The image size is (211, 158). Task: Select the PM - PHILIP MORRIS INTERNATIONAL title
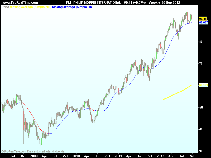pyautogui.click(x=93, y=3)
